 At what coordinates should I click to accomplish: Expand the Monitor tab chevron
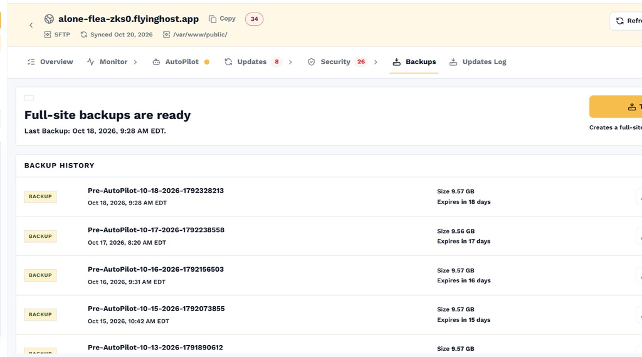click(135, 62)
